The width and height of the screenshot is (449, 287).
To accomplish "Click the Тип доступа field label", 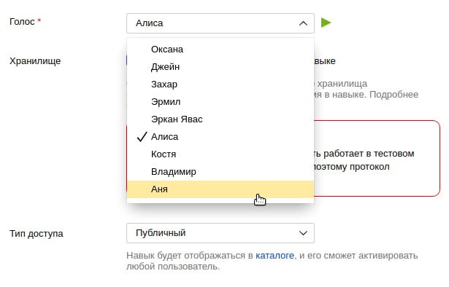I will coord(37,234).
